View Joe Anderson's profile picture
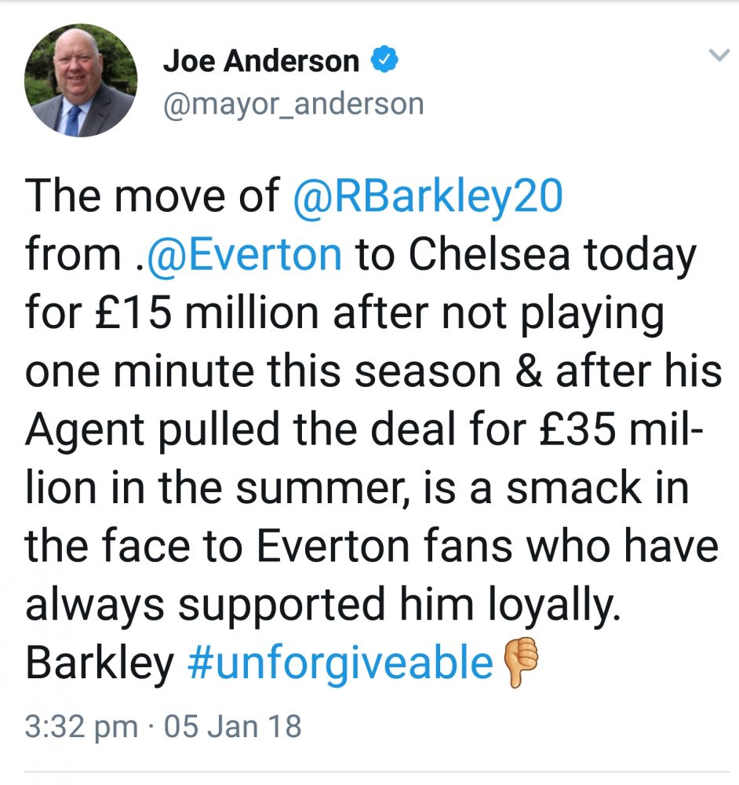This screenshot has width=739, height=785. (x=81, y=80)
